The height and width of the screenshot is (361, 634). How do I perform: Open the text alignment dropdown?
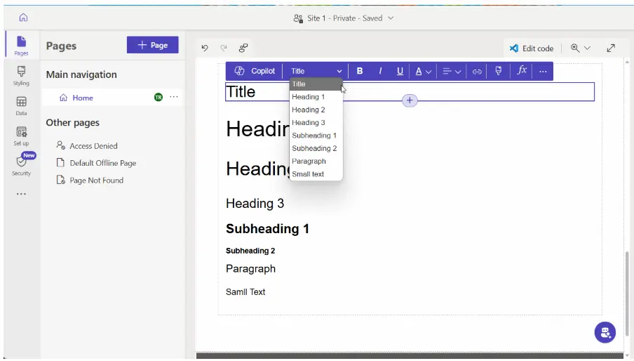(451, 71)
